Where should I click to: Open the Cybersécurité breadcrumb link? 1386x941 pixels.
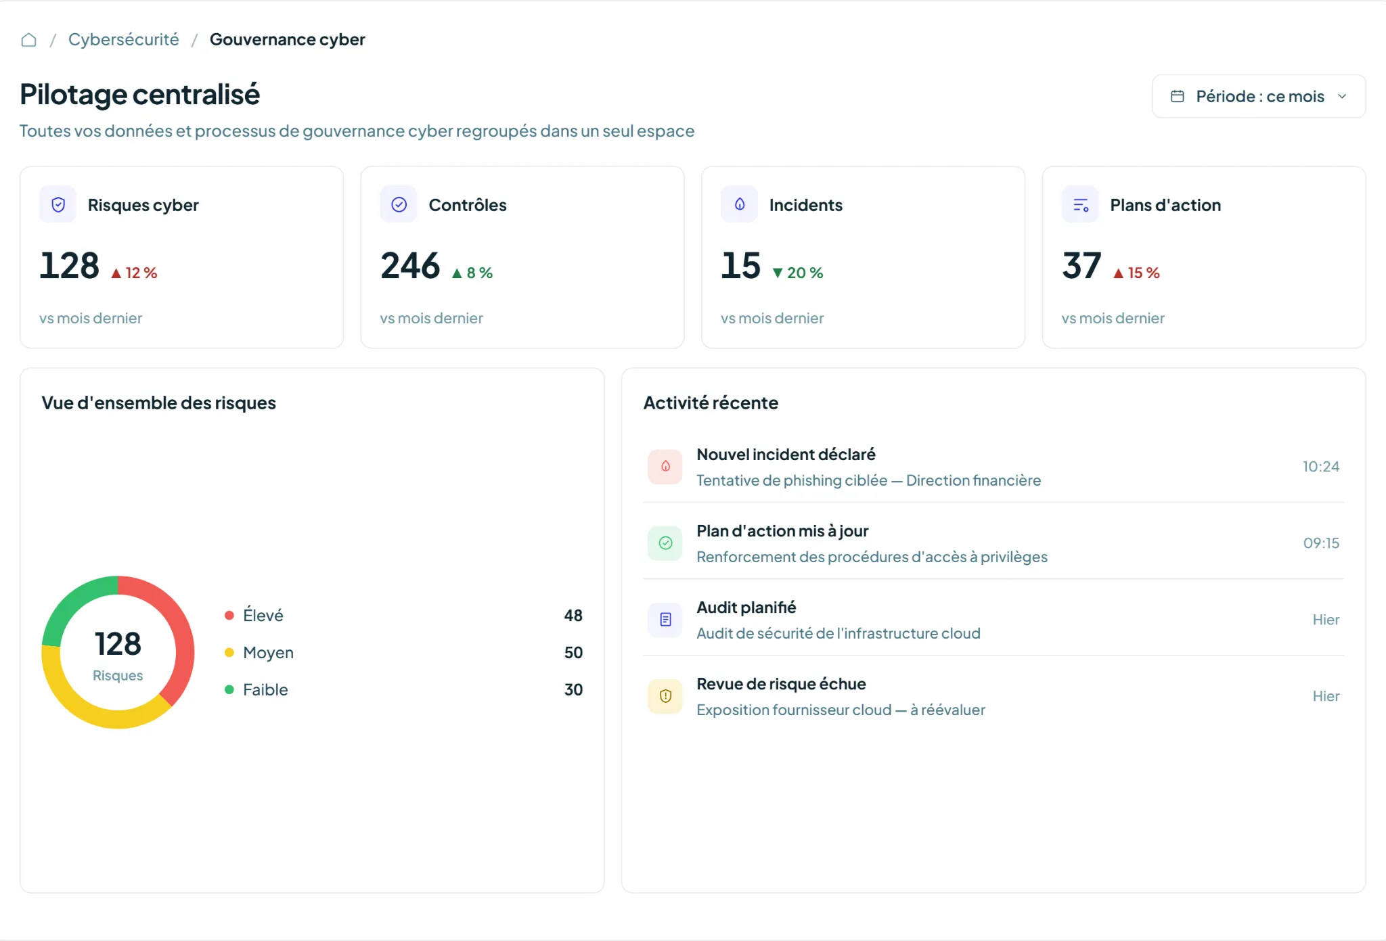pos(124,40)
